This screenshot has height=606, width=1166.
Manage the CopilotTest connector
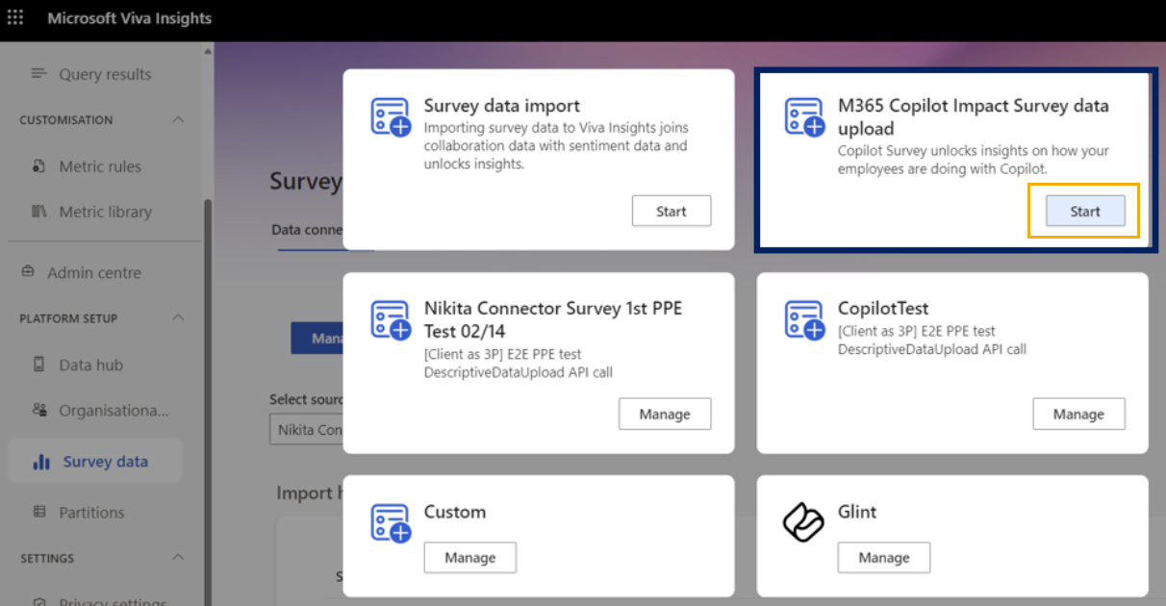pos(1078,415)
